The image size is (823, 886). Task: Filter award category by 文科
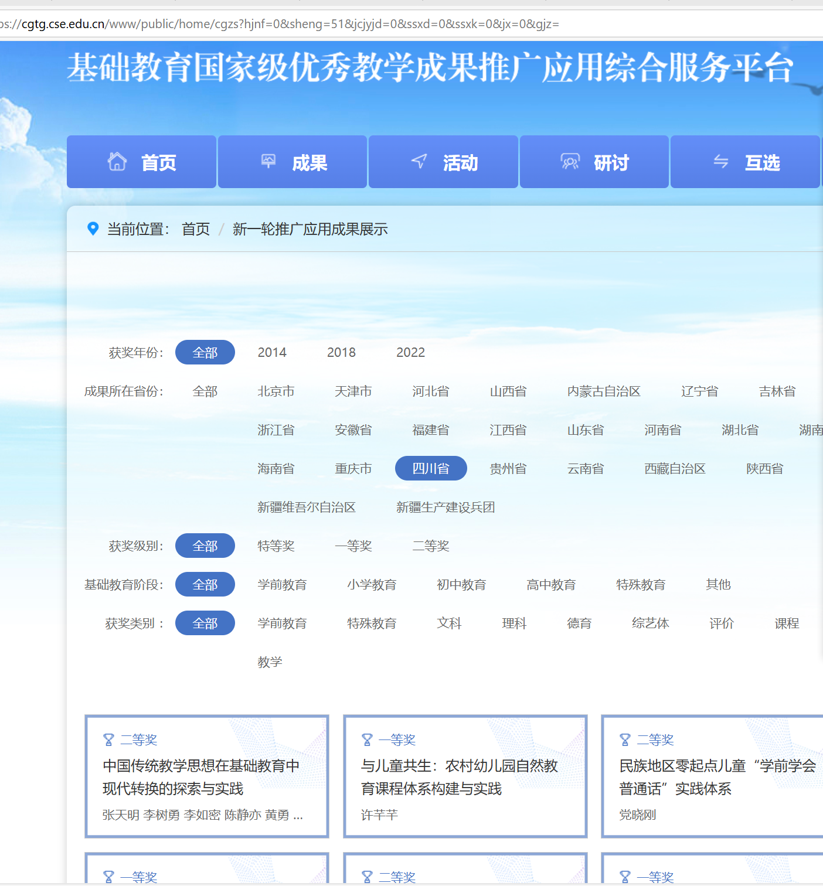click(449, 623)
